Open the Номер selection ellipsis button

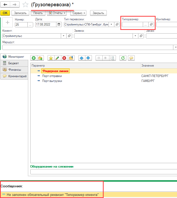pos(30,25)
